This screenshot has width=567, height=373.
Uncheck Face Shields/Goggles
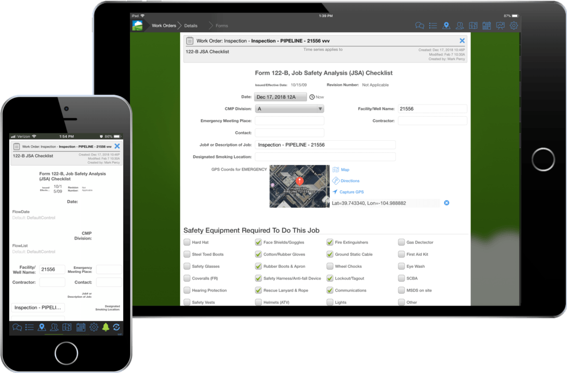258,242
